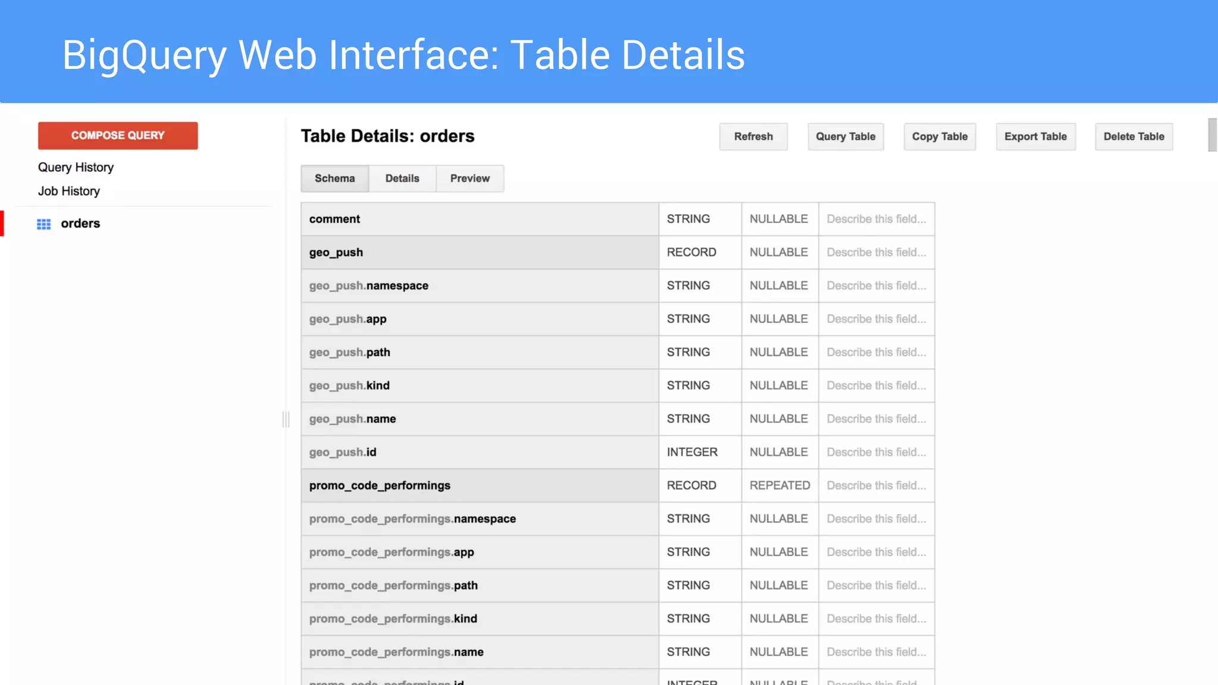The height and width of the screenshot is (685, 1218).
Task: Switch to the Preview tab
Action: [470, 178]
